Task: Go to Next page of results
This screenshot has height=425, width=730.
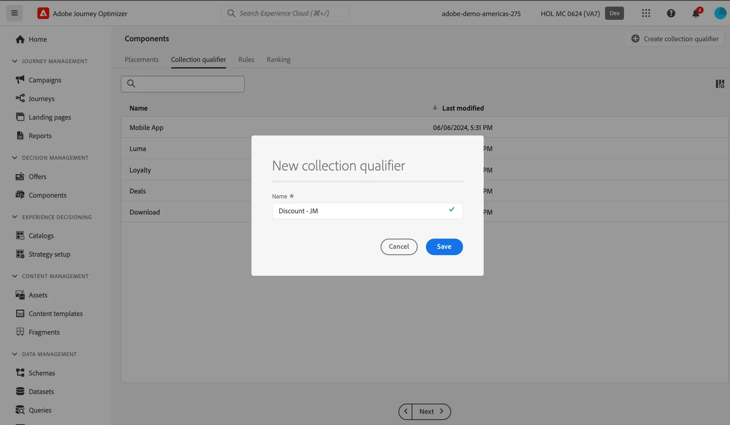Action: click(x=431, y=411)
